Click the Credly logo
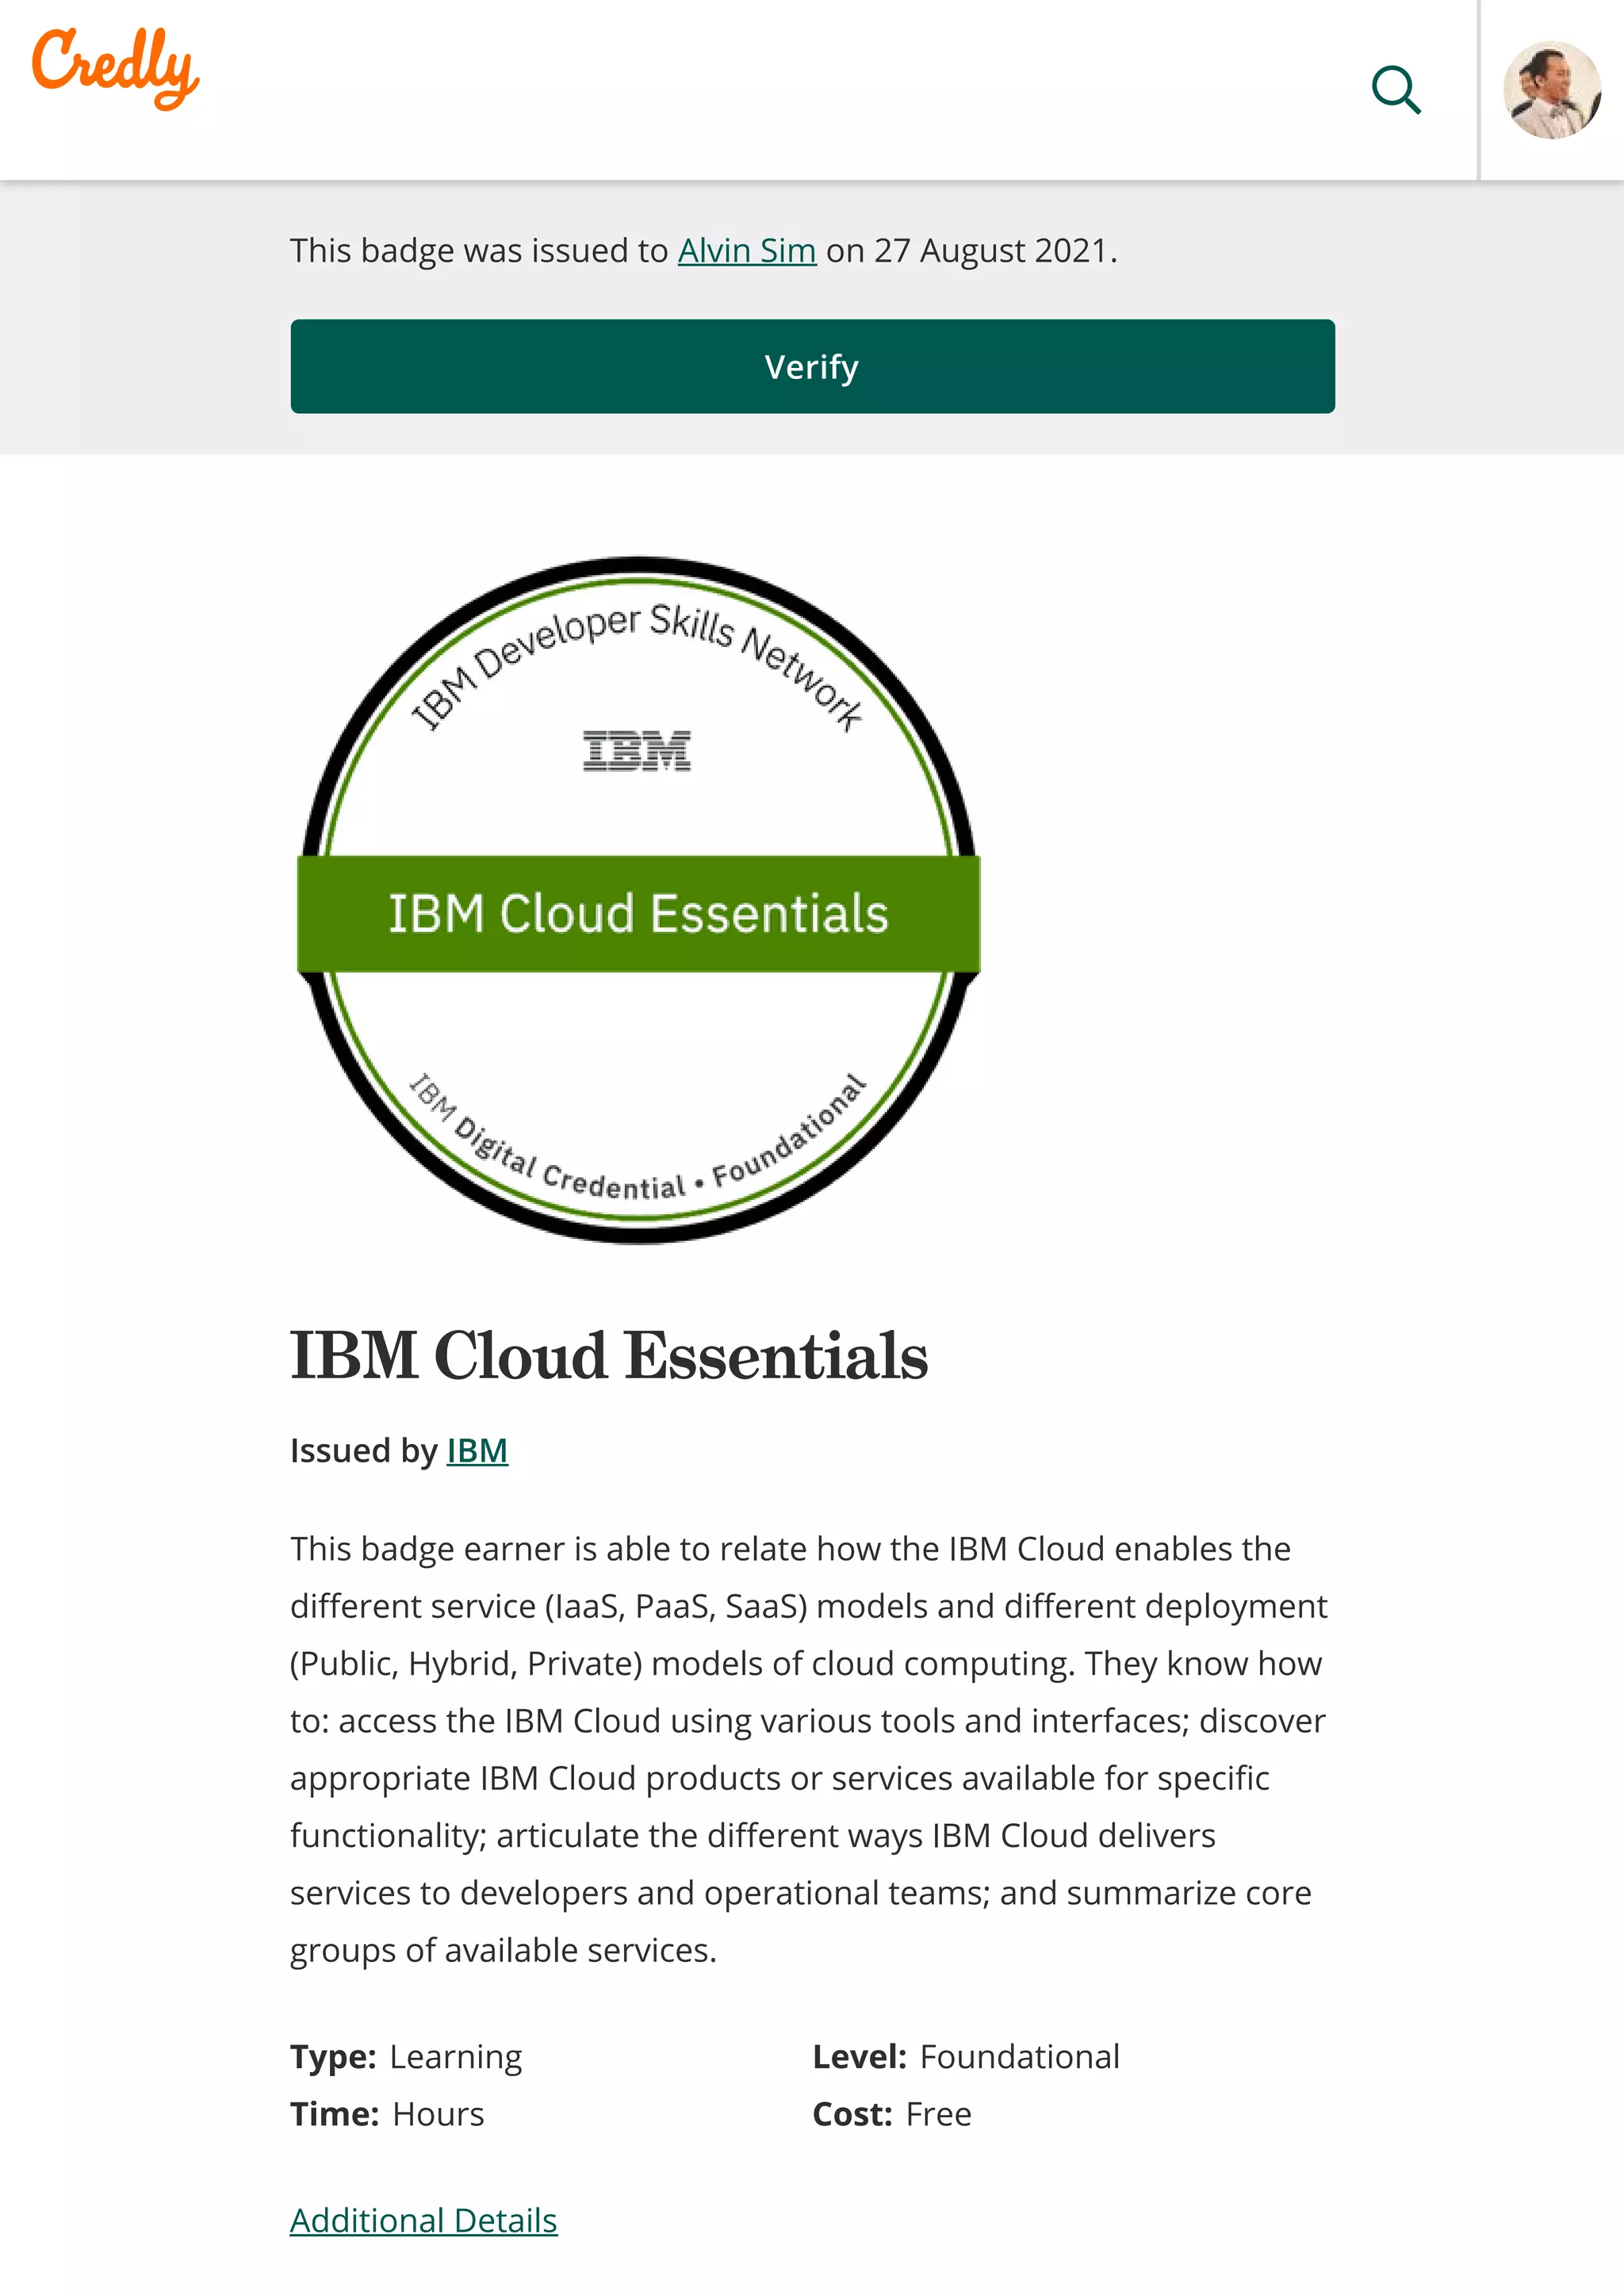1624x2295 pixels. click(x=115, y=67)
